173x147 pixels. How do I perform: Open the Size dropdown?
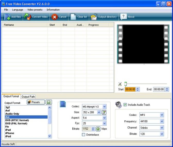(x=99, y=112)
